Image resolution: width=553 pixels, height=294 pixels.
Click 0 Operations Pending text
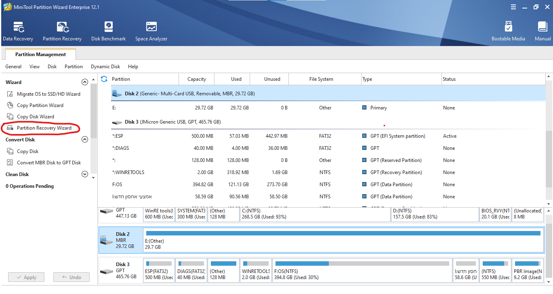pyautogui.click(x=29, y=186)
